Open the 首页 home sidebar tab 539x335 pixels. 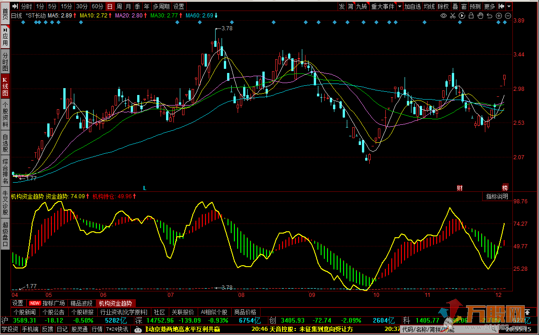coord(5,13)
